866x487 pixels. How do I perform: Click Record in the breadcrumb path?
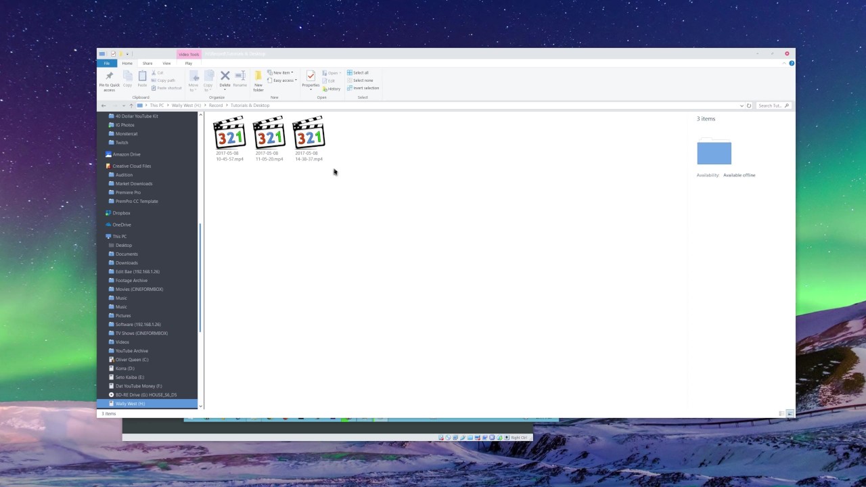(x=216, y=106)
